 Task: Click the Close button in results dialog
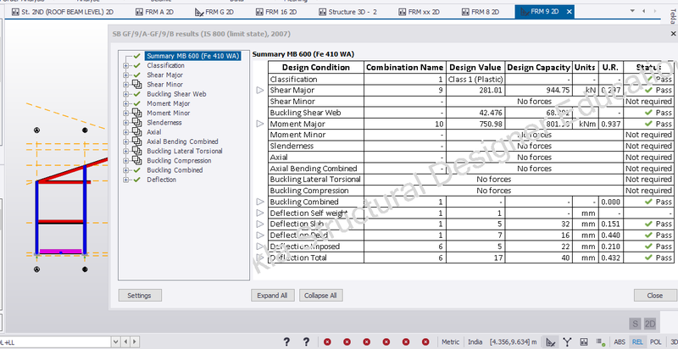654,296
